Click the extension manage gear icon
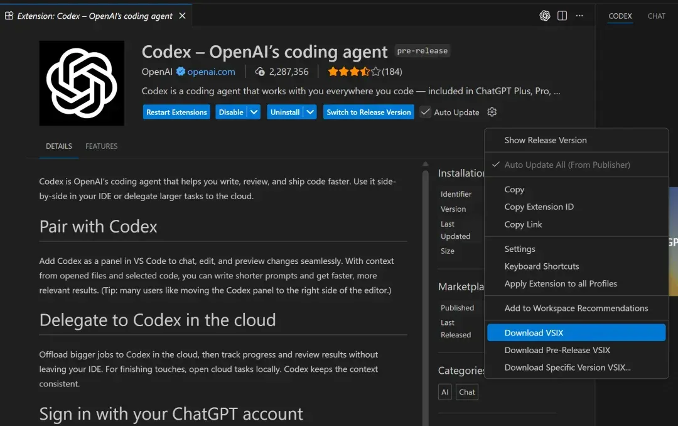 coord(492,112)
